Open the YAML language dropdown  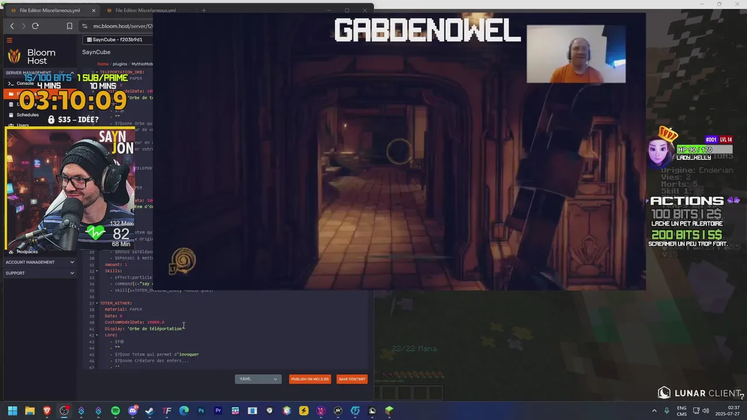pos(258,379)
